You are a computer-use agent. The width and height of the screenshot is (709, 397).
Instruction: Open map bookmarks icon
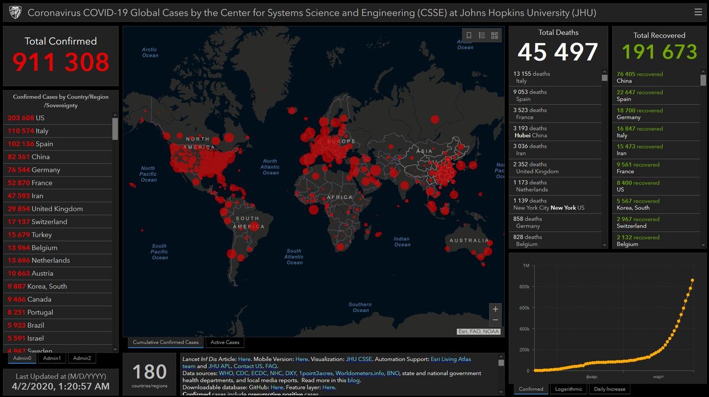tap(469, 35)
